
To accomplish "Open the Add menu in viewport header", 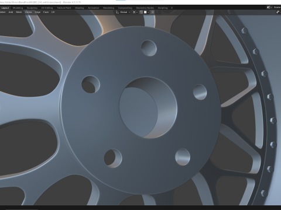I will point(11,12).
